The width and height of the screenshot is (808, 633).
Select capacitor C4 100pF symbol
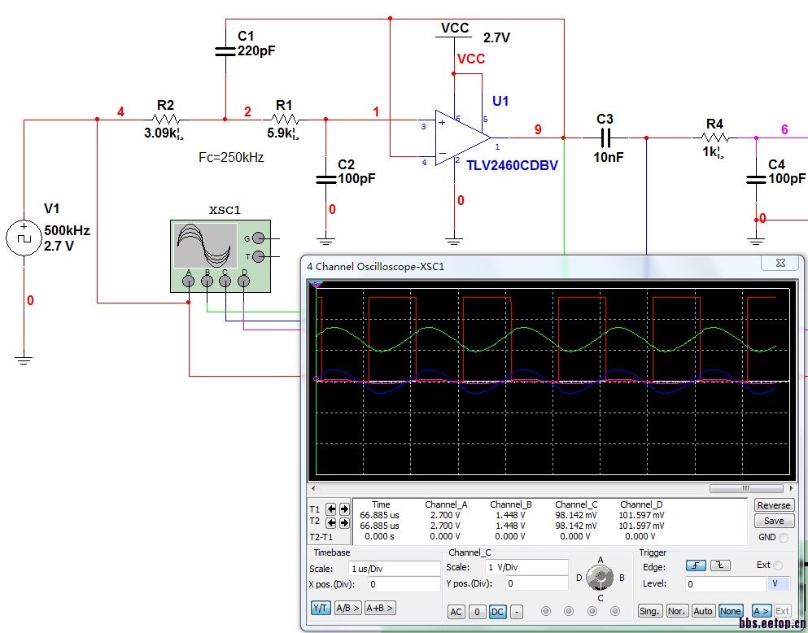[x=756, y=179]
